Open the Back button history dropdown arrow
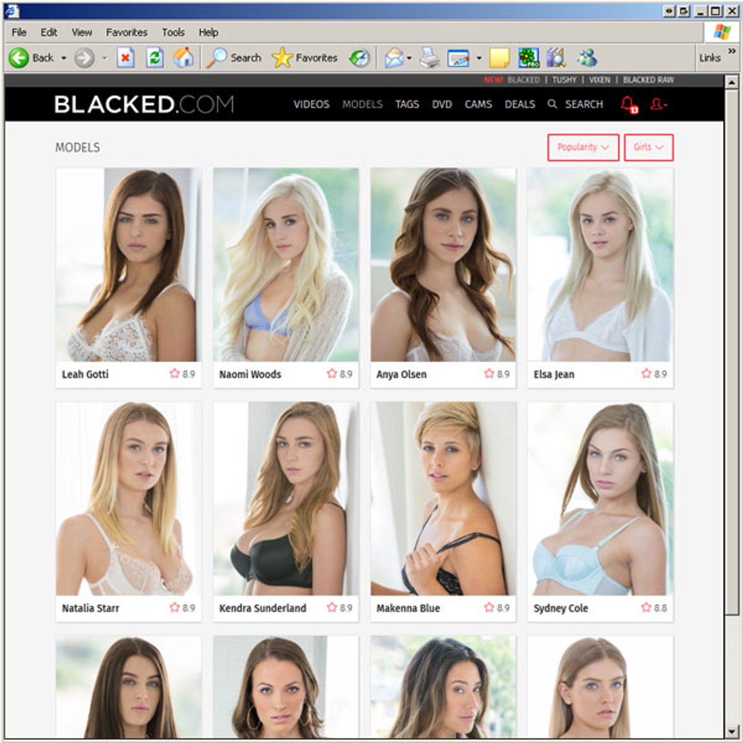 coord(64,58)
